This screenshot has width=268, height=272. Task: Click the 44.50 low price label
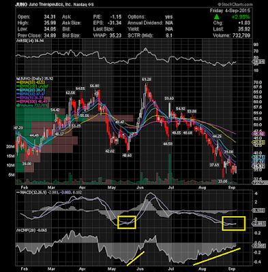pyautogui.click(x=168, y=143)
